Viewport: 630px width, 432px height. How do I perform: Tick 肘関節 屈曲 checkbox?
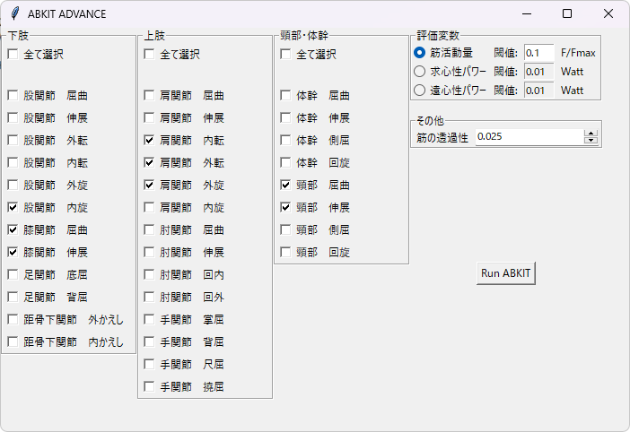149,229
